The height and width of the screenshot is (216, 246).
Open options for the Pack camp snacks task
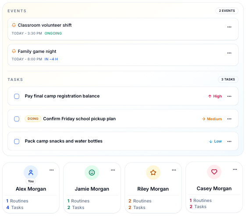click(229, 141)
